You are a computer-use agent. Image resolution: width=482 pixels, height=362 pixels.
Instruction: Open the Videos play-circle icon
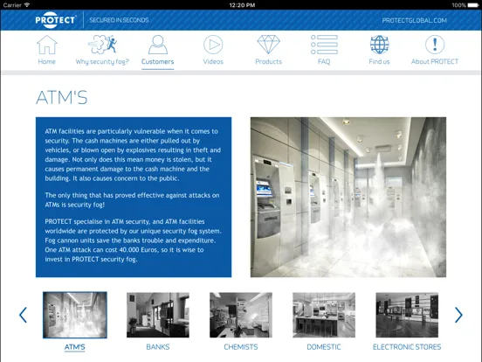[213, 45]
